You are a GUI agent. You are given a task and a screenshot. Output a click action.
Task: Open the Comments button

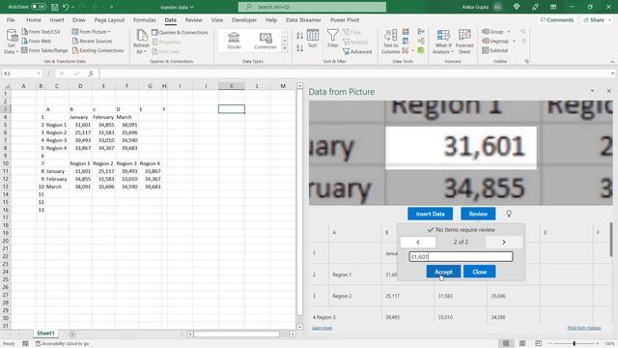click(x=557, y=19)
